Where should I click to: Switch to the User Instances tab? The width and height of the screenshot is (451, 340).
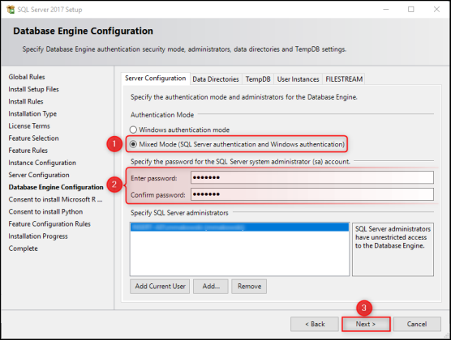click(x=298, y=79)
